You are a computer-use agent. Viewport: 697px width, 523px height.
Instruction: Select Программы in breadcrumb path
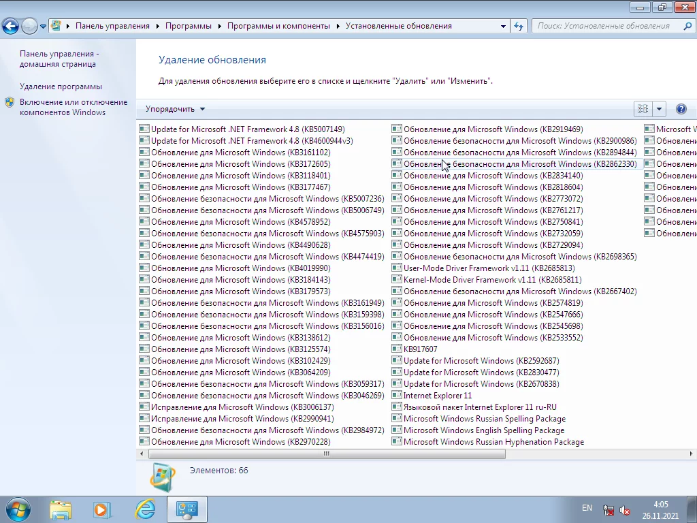click(189, 26)
